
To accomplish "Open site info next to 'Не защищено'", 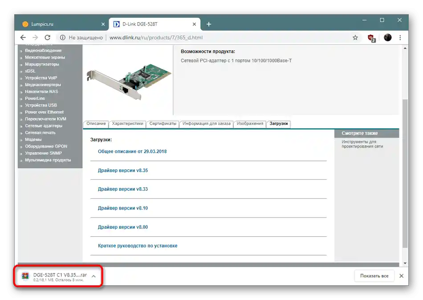I will pyautogui.click(x=63, y=37).
